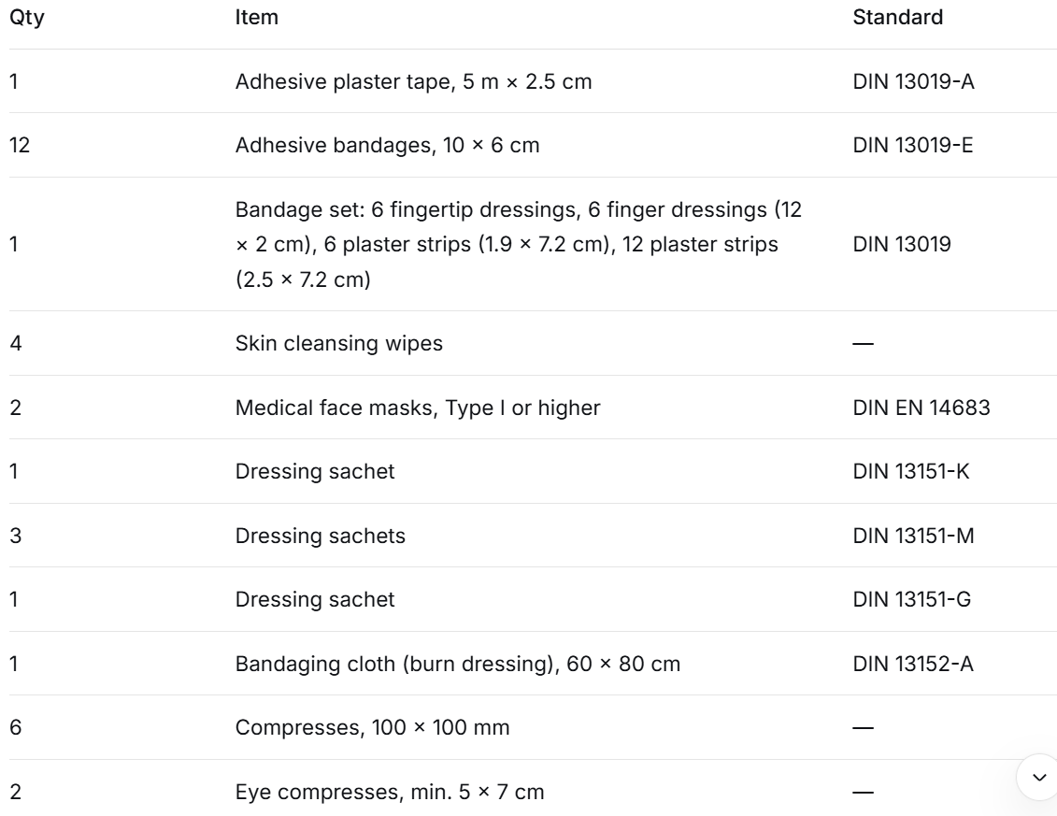
Task: Click the DIN 13151-G standard cell
Action: pos(911,599)
